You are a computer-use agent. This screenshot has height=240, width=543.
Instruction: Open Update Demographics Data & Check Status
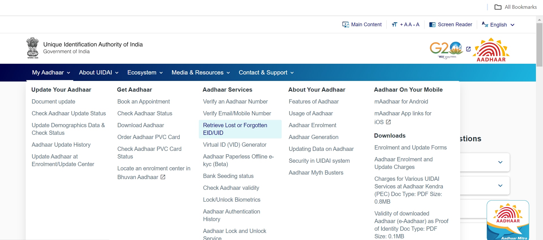coord(68,129)
